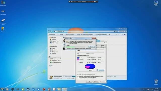Image resolution: width=161 pixels, height=91 pixels.
Task: Open the recorder toolbar dropdown arrow
Action: pyautogui.click(x=70, y=2)
